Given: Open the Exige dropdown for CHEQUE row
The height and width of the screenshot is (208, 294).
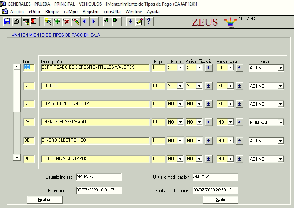Looking at the screenshot, I should (180, 86).
